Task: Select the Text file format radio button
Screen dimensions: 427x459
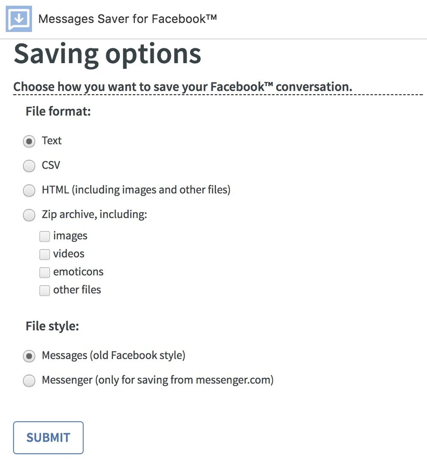Action: tap(29, 141)
